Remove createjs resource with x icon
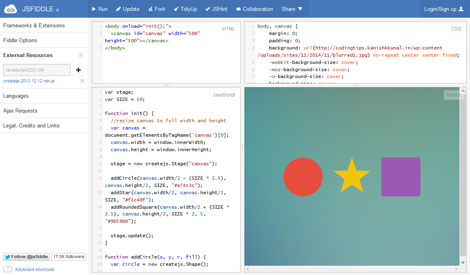This screenshot has width=470, height=275. click(x=82, y=81)
